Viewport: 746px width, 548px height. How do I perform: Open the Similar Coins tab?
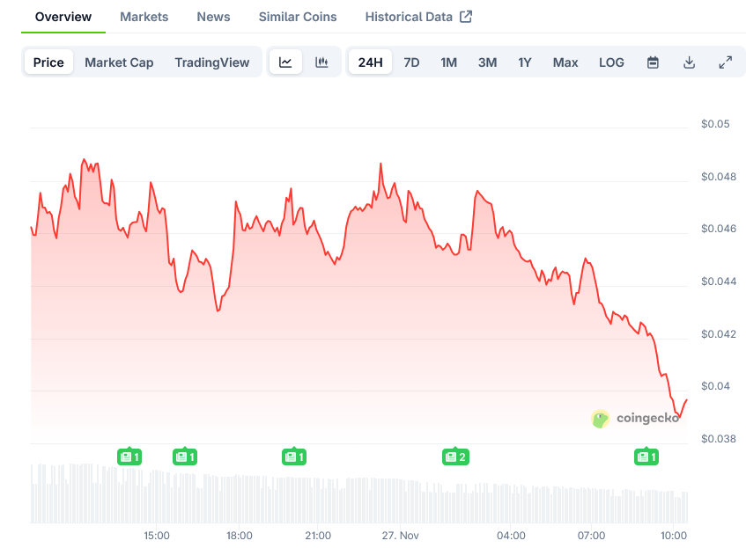pos(298,17)
